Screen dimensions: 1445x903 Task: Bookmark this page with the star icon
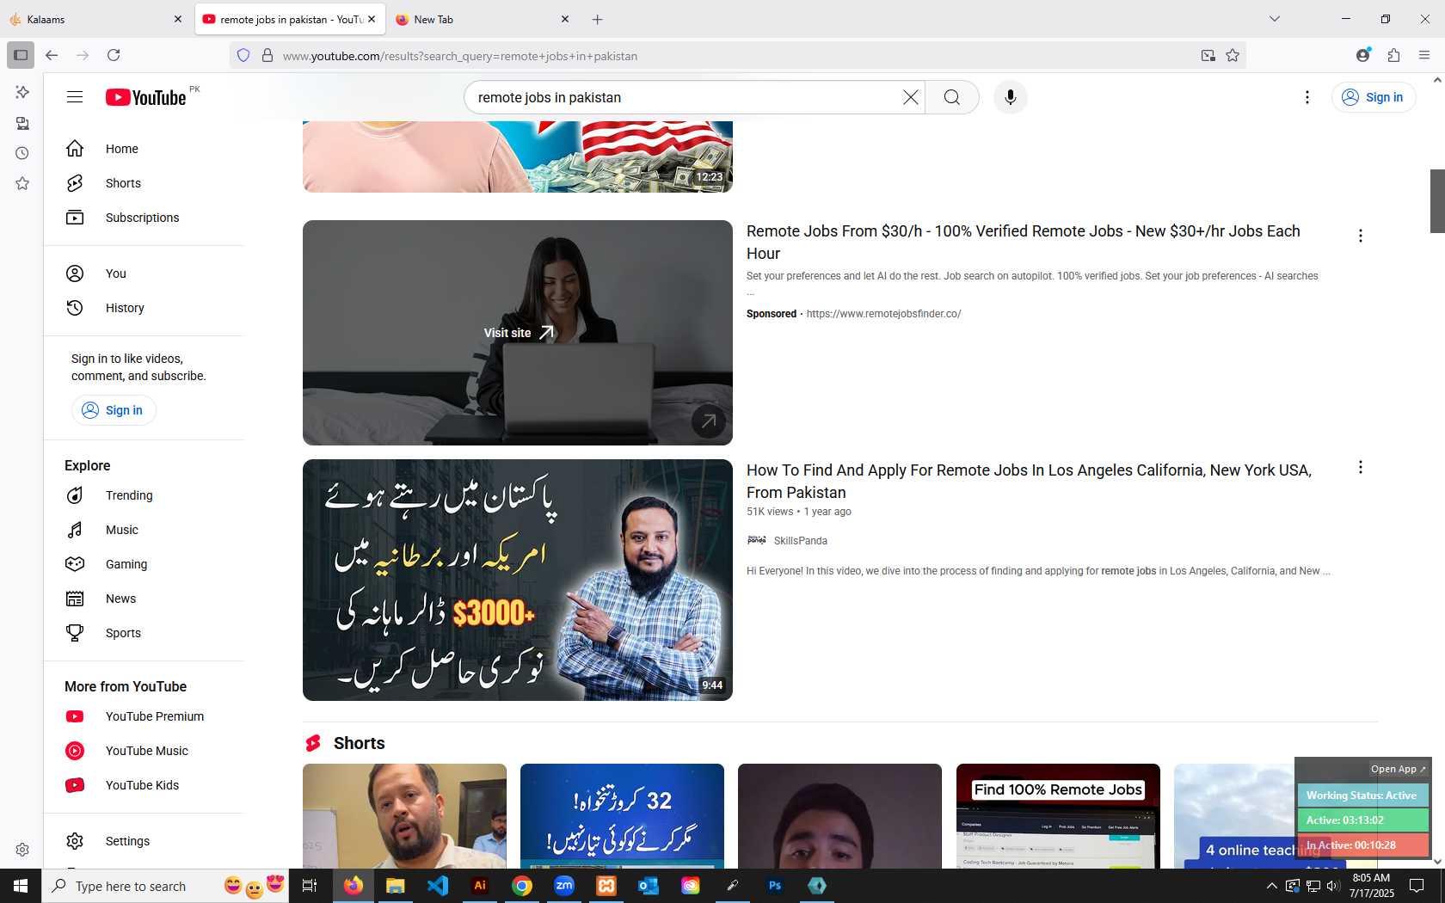[1233, 55]
